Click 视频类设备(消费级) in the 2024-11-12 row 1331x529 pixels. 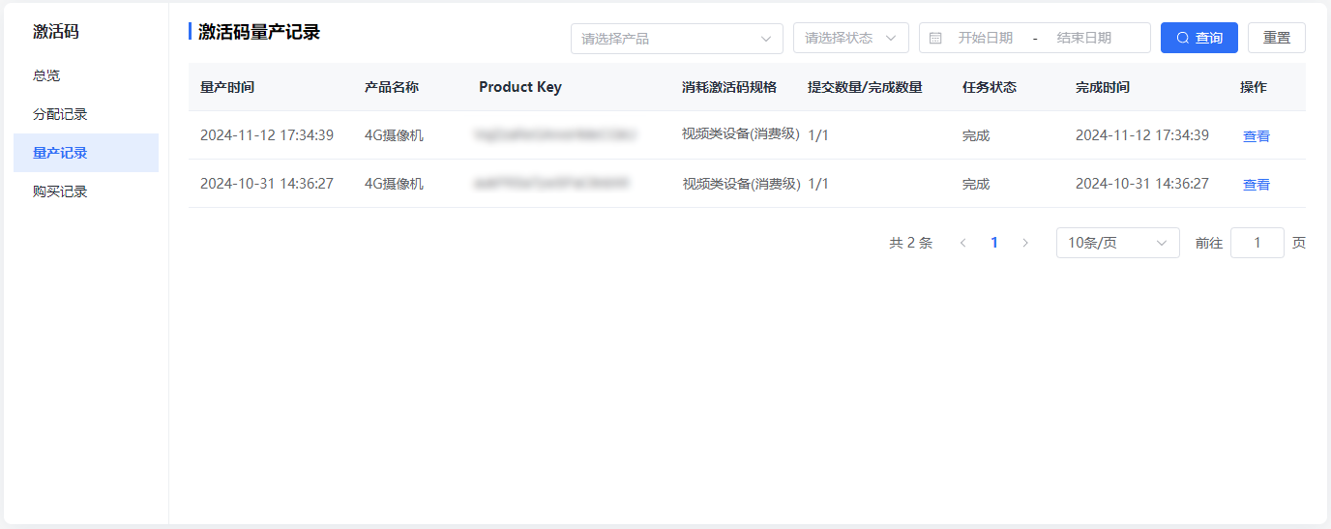[741, 134]
